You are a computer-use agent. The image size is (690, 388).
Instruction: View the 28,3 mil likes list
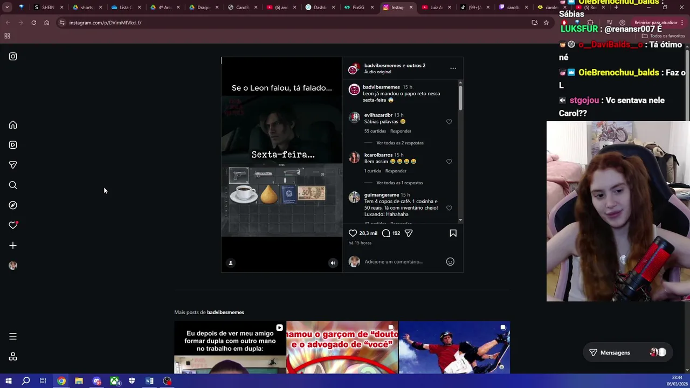[368, 233]
